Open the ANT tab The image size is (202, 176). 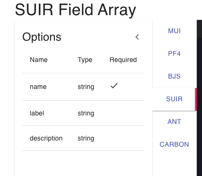(174, 122)
